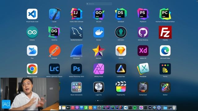This screenshot has height=111, width=198.
Task: Launch Google Chrome
Action: pos(32,69)
